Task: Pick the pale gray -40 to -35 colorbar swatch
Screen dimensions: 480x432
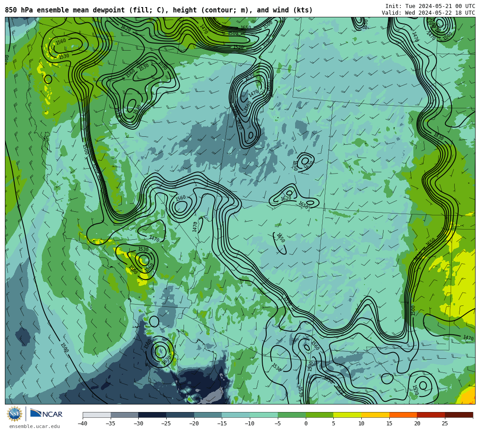Action: (x=97, y=415)
